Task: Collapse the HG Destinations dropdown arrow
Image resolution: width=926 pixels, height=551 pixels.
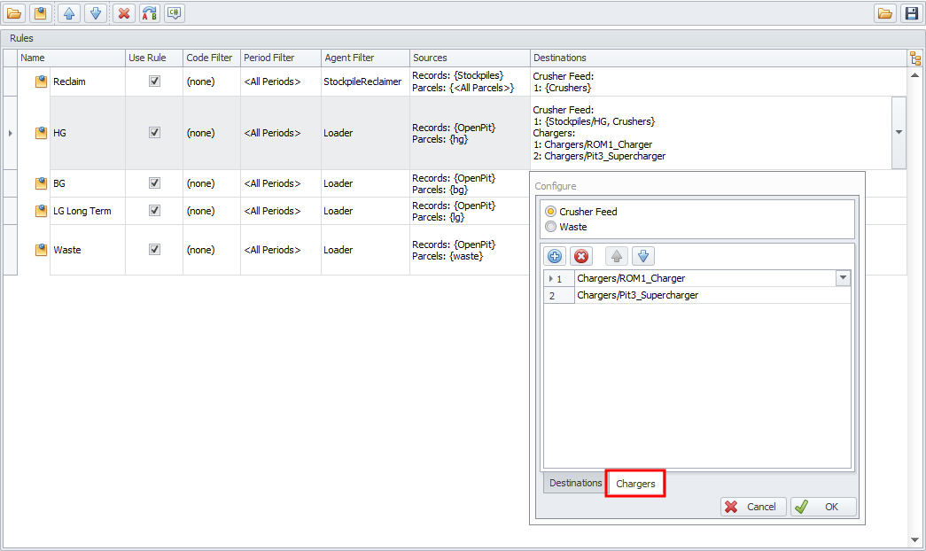Action: (x=899, y=132)
